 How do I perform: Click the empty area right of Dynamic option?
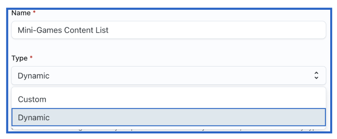[187, 117]
